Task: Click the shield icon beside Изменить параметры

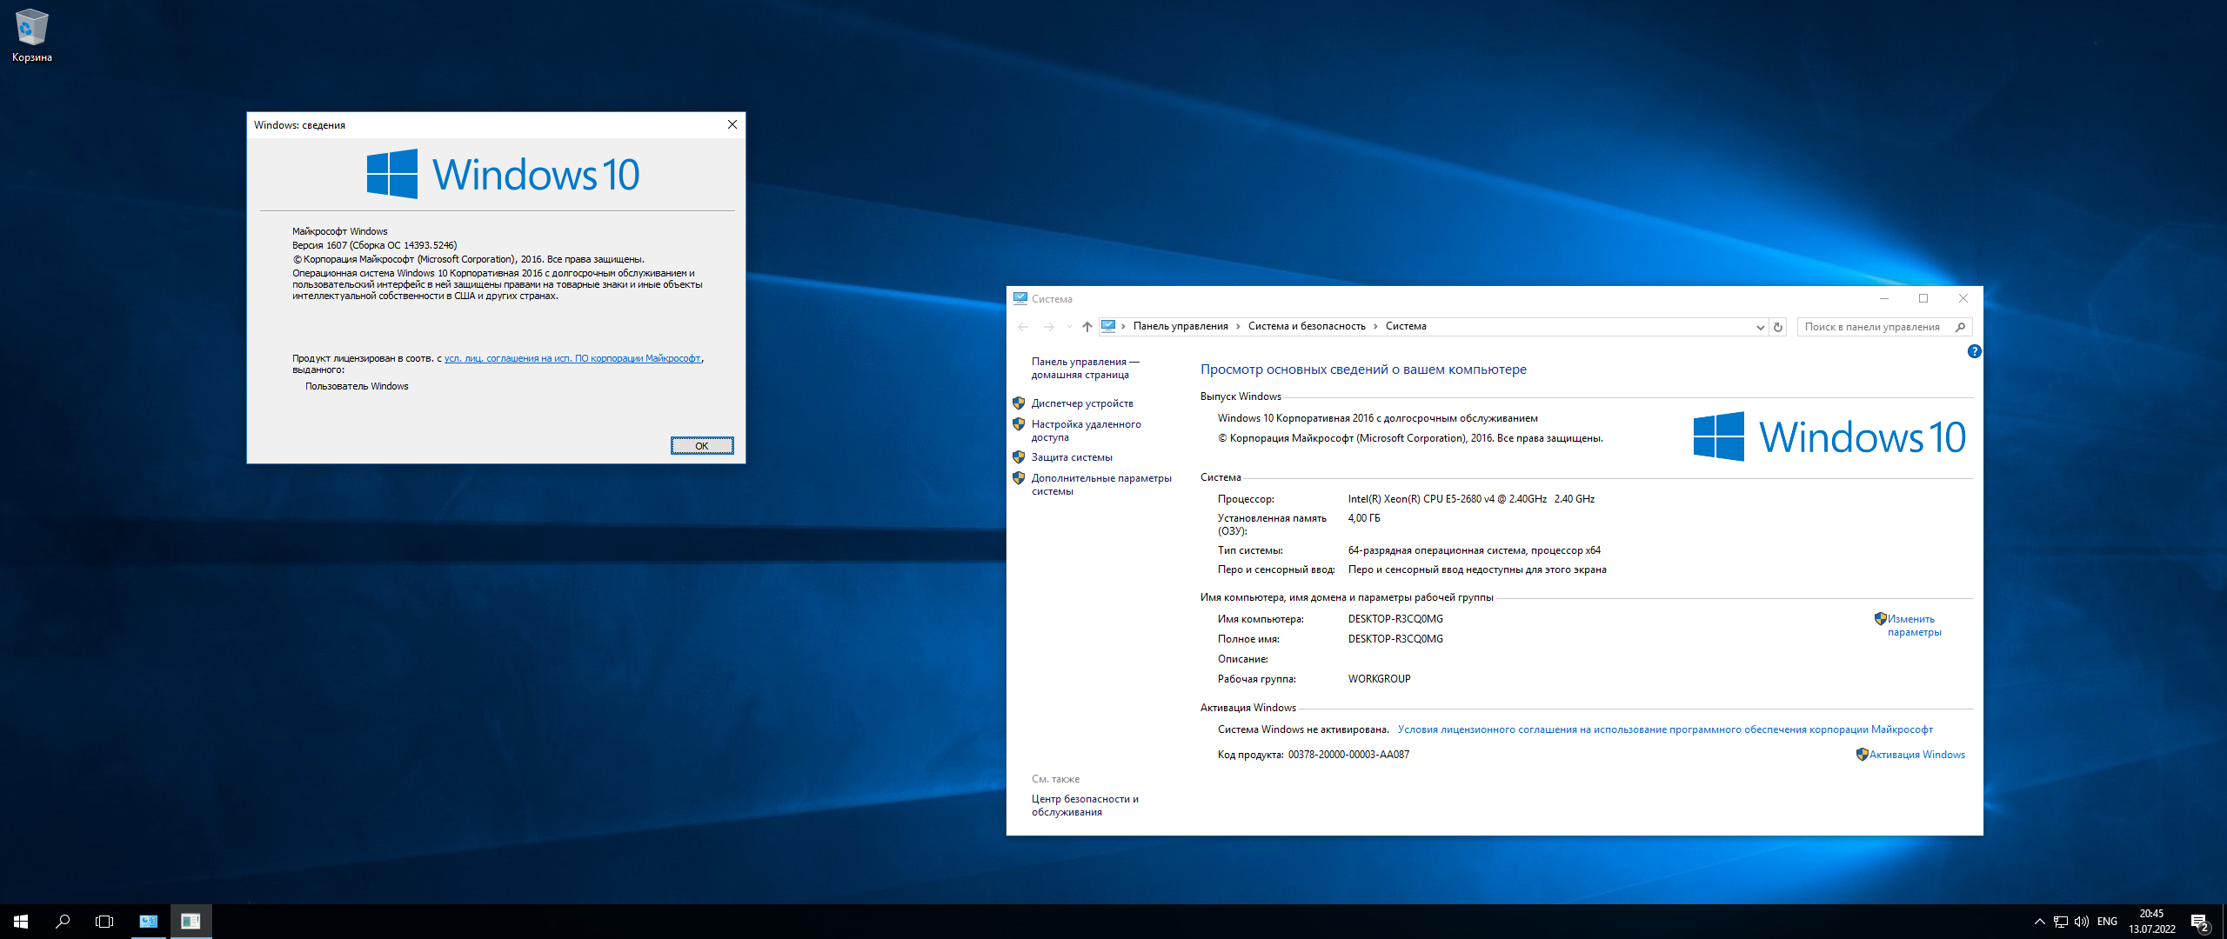Action: coord(1880,619)
